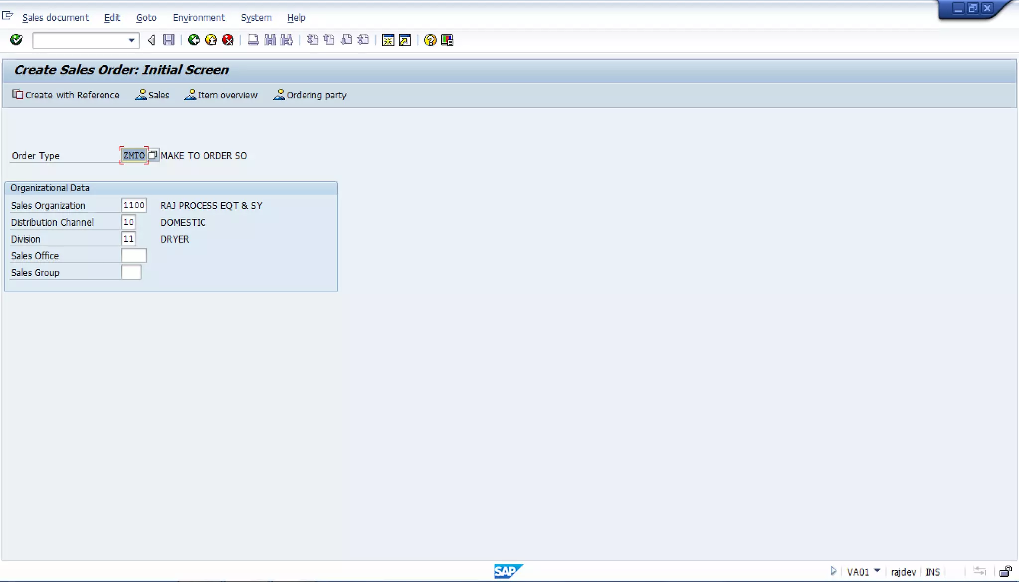Collapse the command field triangle icon

pos(151,40)
